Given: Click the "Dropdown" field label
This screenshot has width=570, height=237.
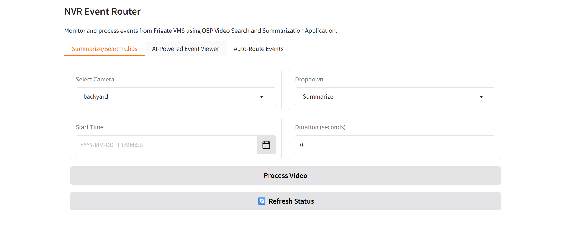Looking at the screenshot, I should (x=309, y=80).
